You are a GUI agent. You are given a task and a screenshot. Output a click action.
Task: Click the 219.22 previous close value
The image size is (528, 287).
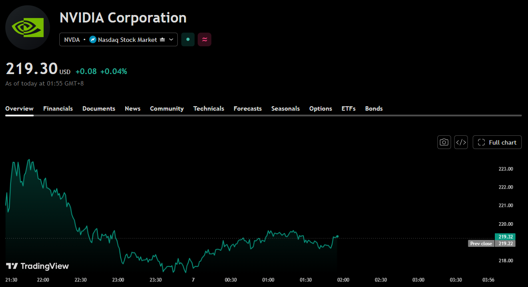(x=505, y=243)
